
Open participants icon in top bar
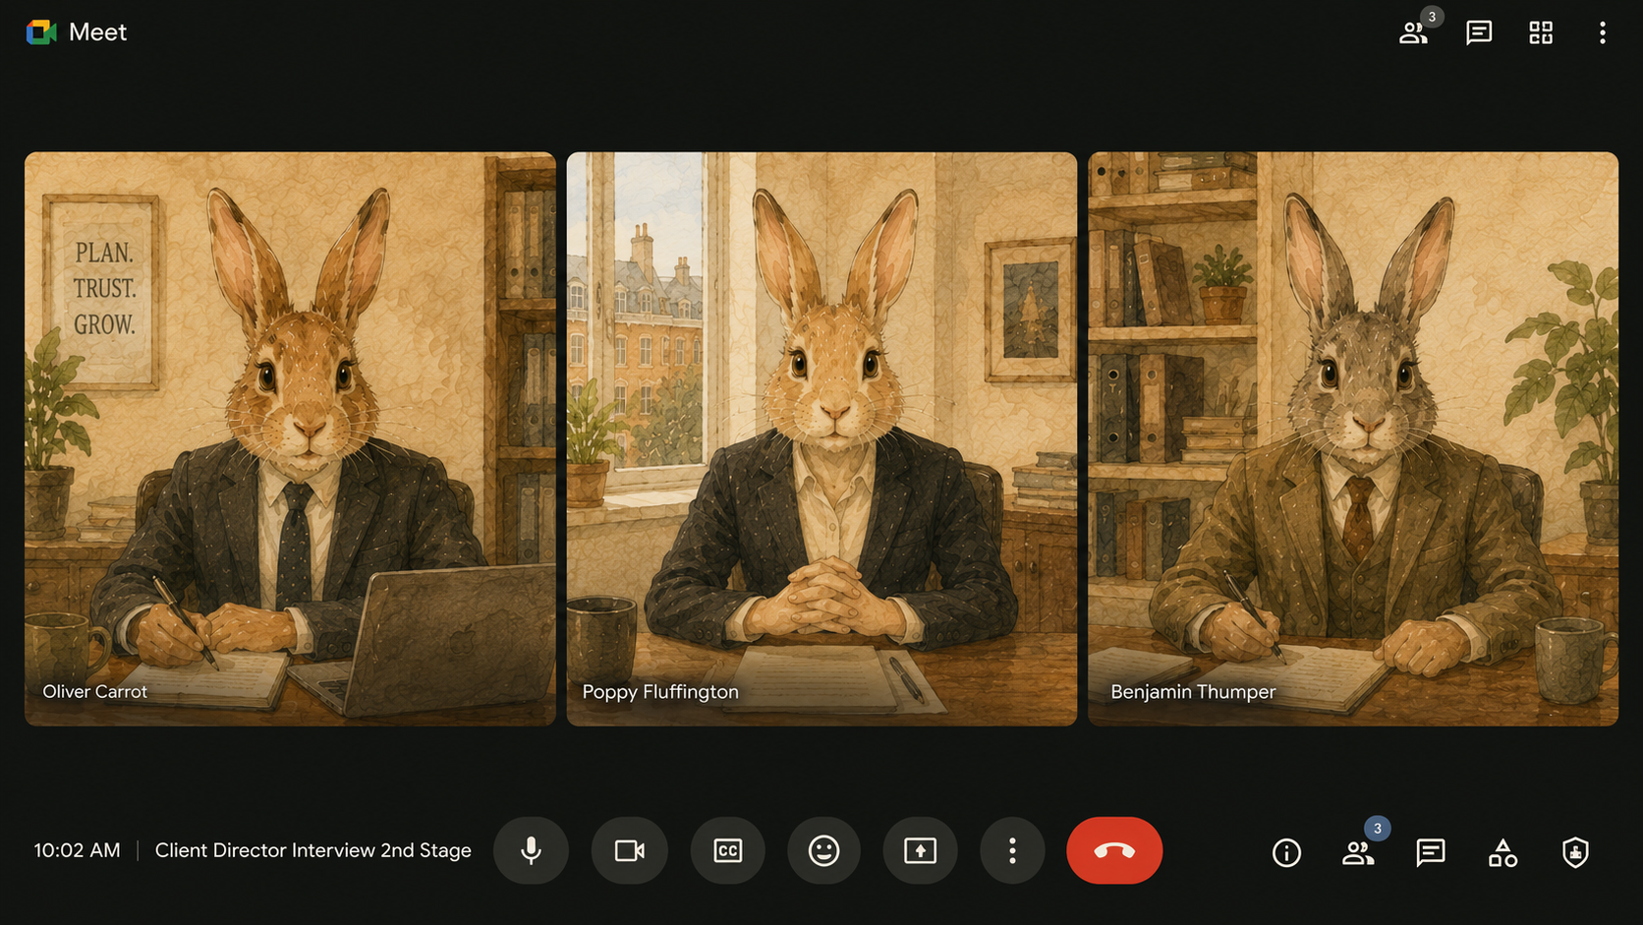tap(1414, 32)
